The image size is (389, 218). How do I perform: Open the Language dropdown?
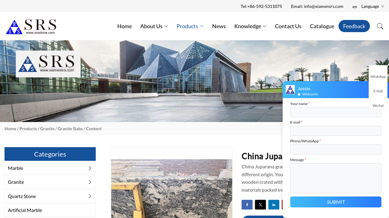point(372,6)
